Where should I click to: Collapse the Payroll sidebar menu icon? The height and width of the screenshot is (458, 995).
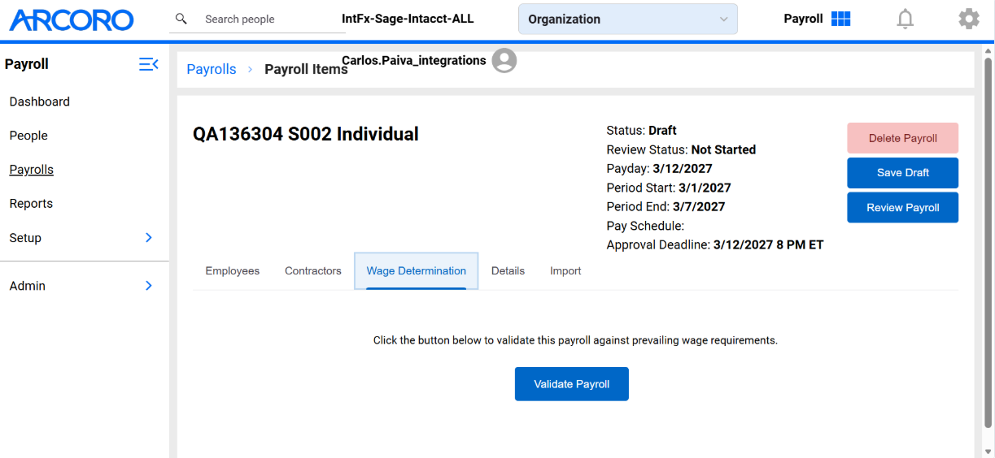[x=149, y=64]
